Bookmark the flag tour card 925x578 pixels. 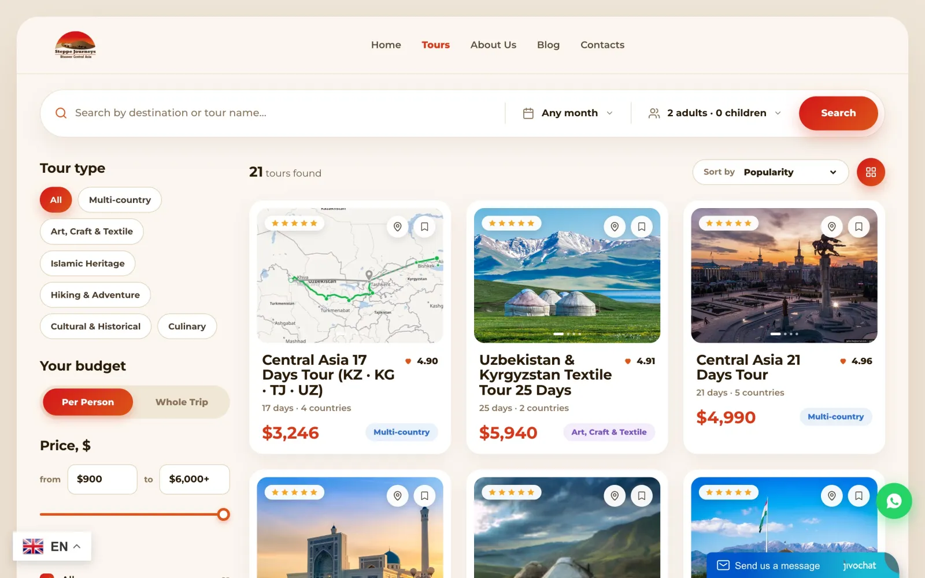click(x=859, y=495)
